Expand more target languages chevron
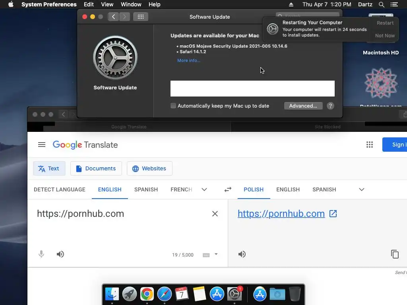The image size is (407, 305). coord(362,189)
